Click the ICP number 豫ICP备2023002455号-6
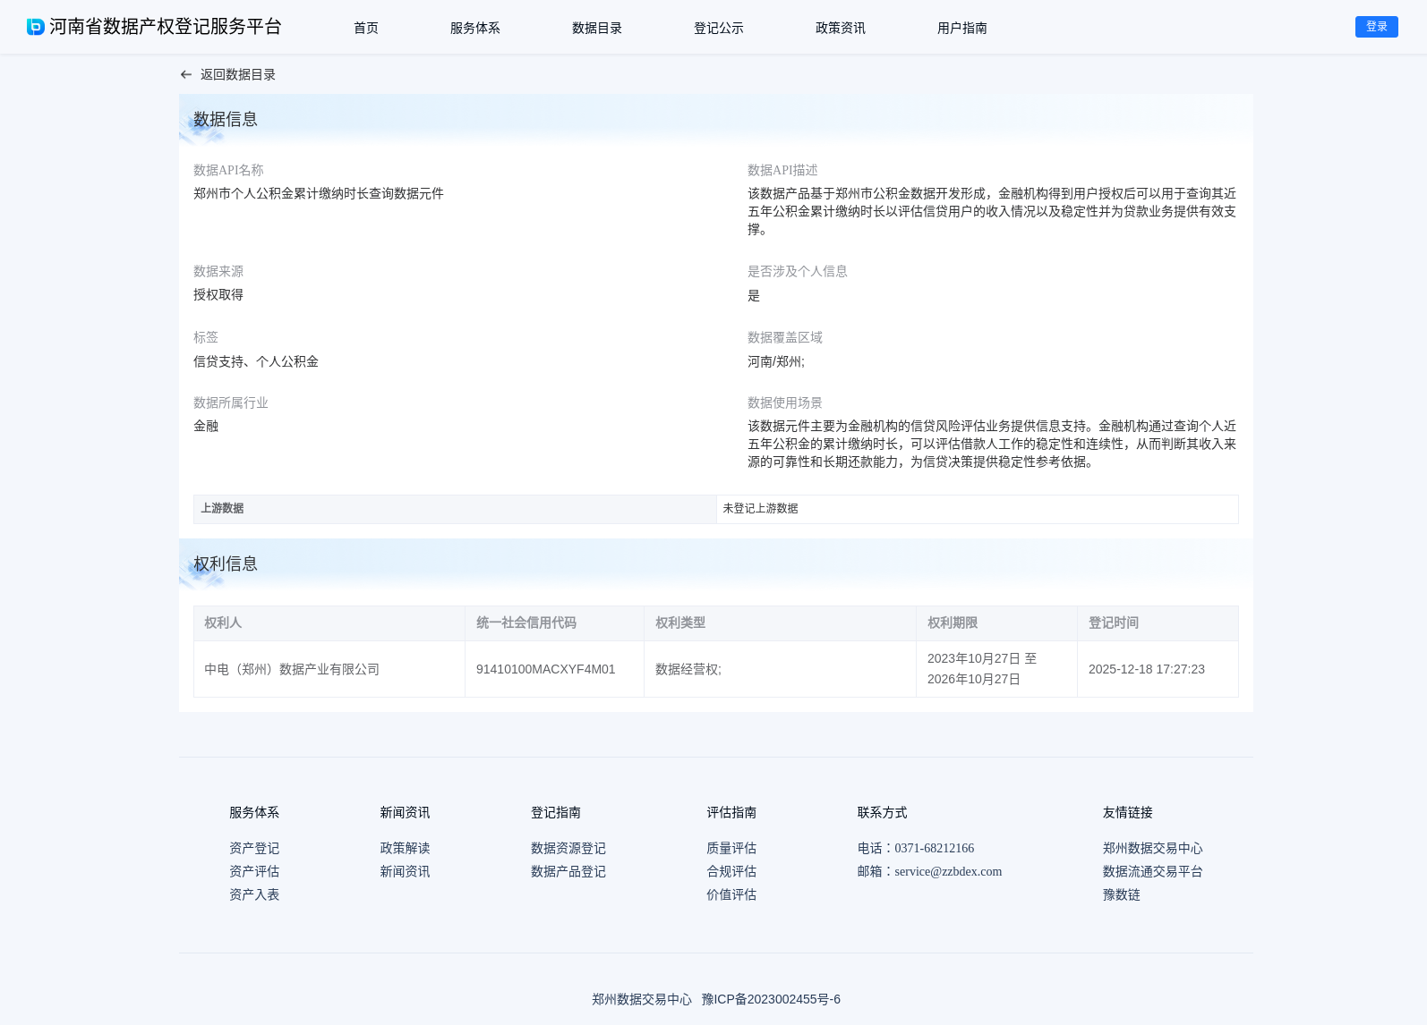 coord(771,999)
